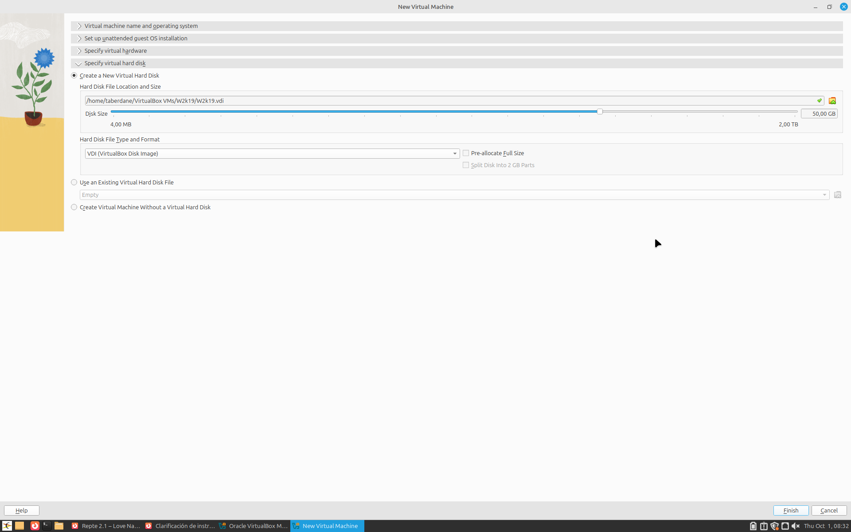The height and width of the screenshot is (532, 851).
Task: Expand Set up unattended guest OS installation
Action: (457, 39)
